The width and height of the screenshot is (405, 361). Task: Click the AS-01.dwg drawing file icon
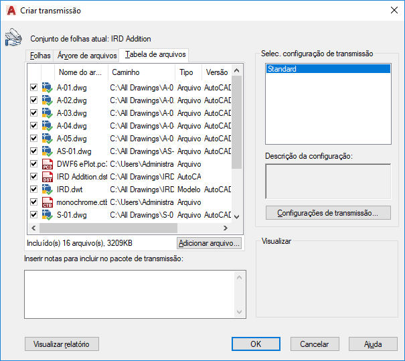[47, 151]
